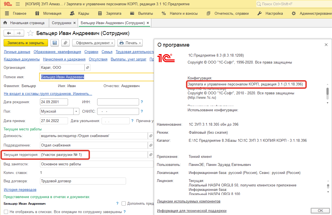
Task: Click Вид договора field
Action: tap(83, 181)
